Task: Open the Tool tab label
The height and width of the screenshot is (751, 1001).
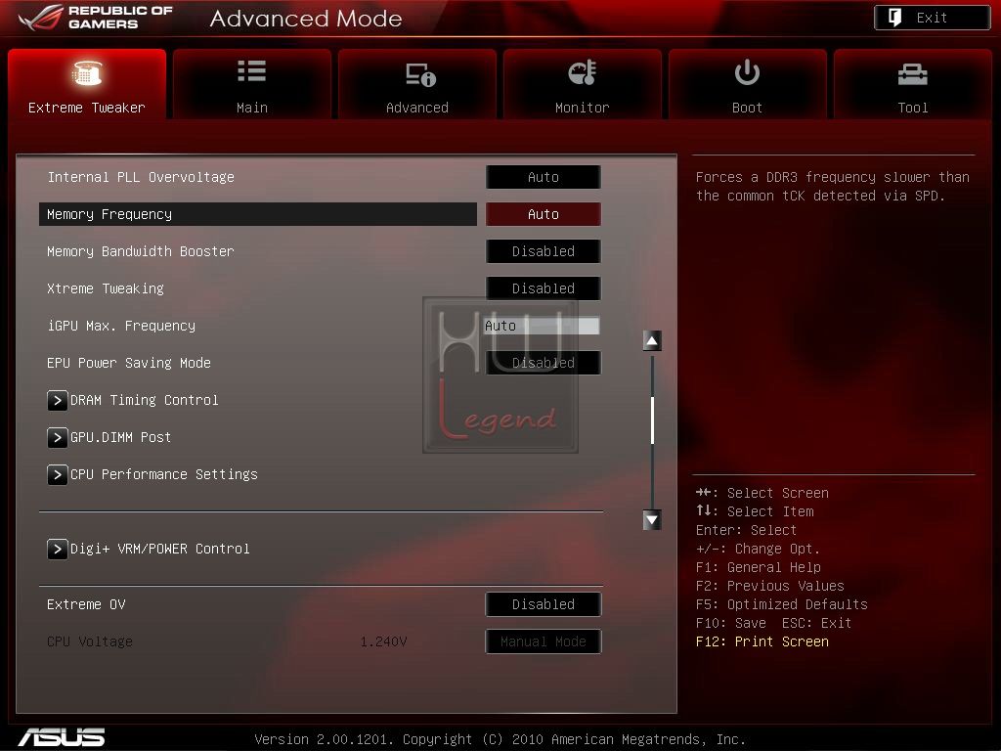Action: (913, 108)
